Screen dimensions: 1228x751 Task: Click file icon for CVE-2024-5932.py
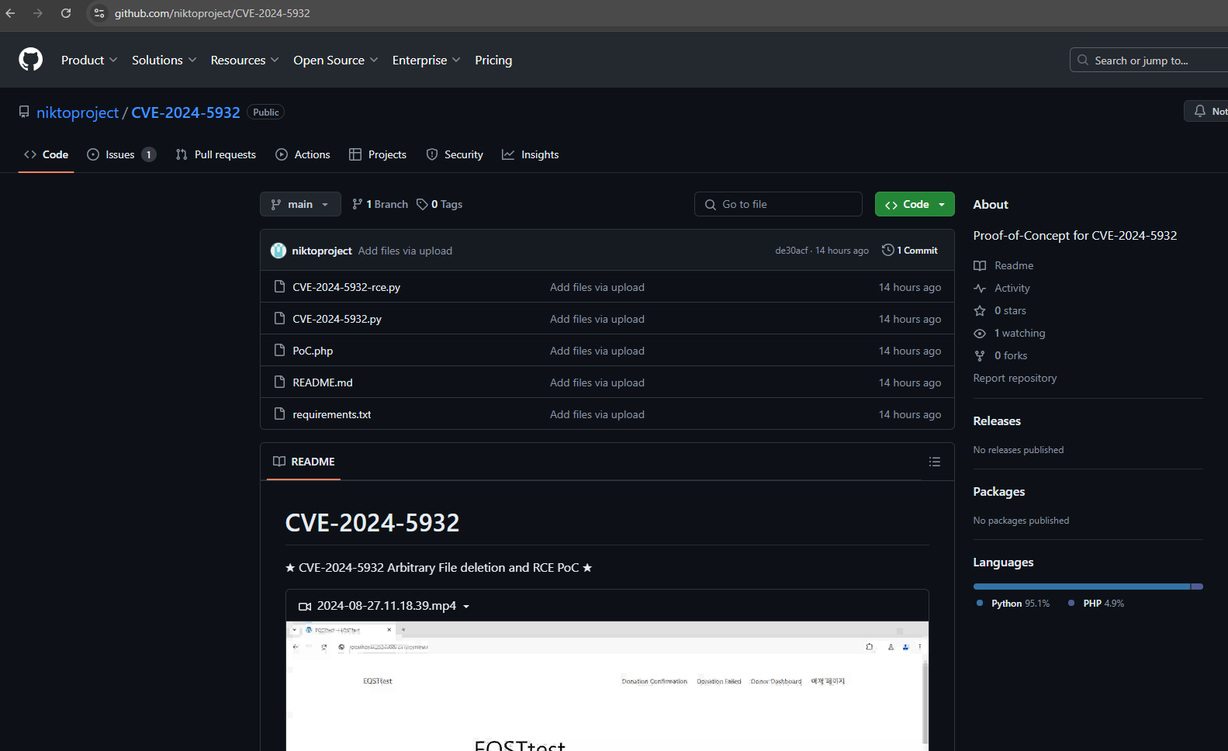(x=280, y=318)
